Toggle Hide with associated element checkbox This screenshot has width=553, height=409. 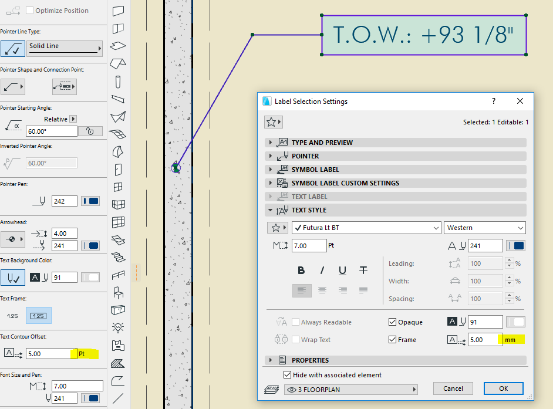pos(287,375)
